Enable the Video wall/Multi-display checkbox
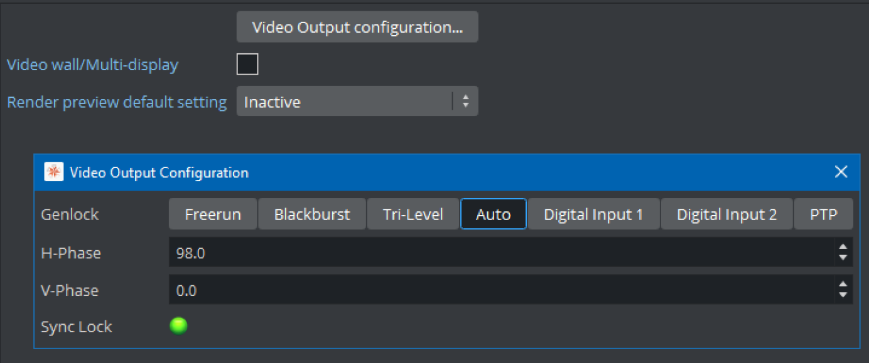Viewport: 869px width, 363px height. (x=247, y=64)
